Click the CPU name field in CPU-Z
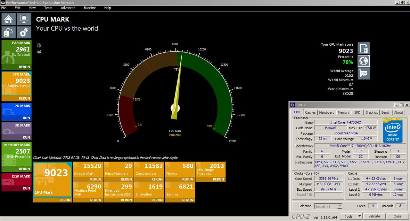410x221 pixels. 346,122
